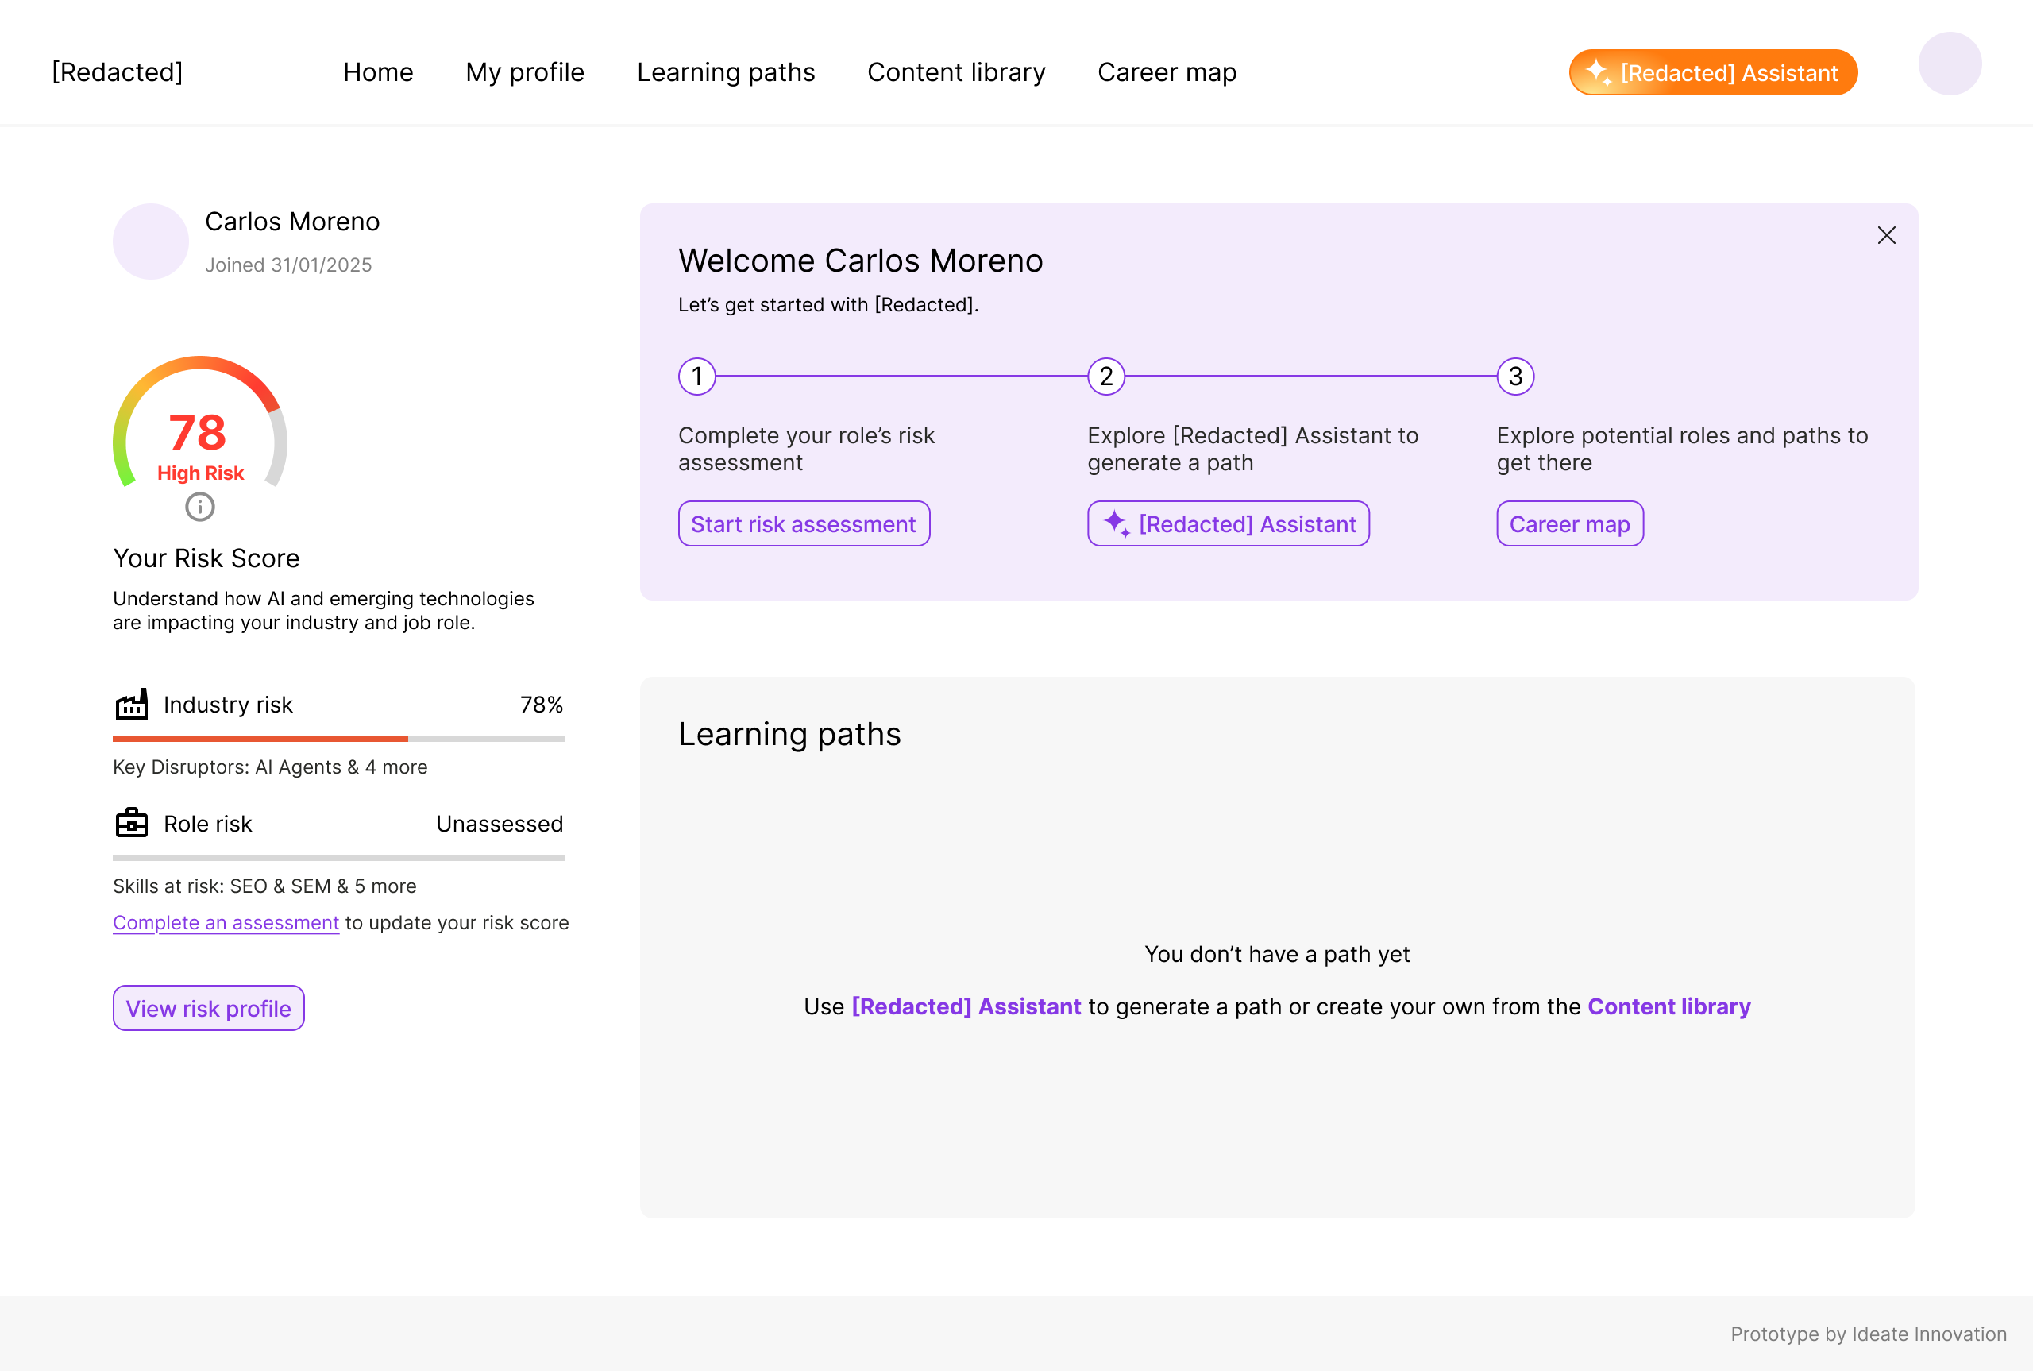Open View risk profile
This screenshot has width=2033, height=1371.
click(x=208, y=1007)
